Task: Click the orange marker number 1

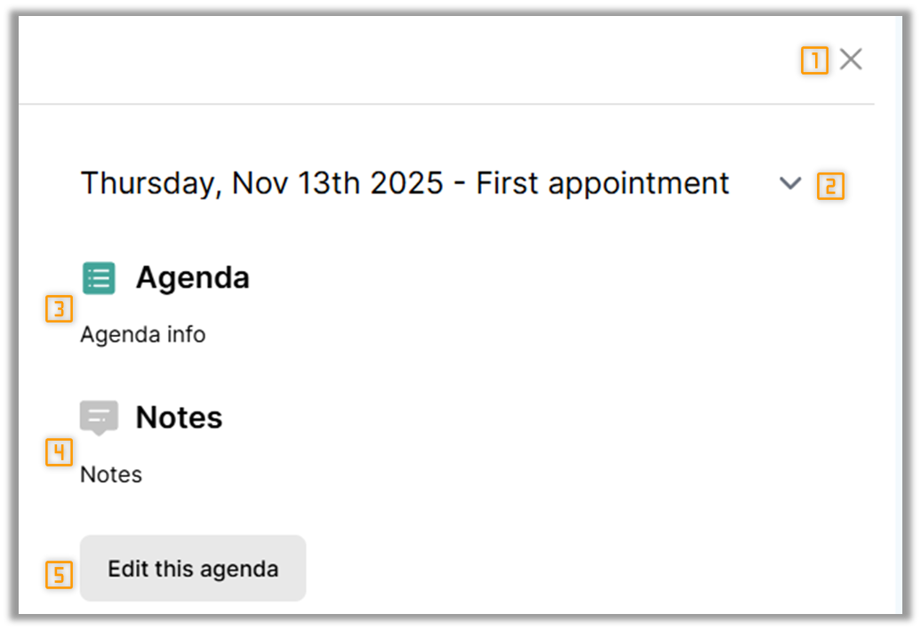Action: (x=813, y=60)
